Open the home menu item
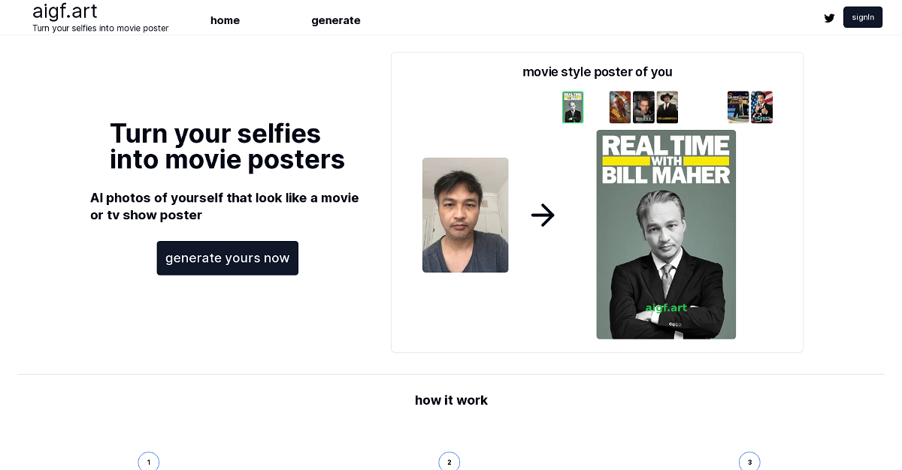Image resolution: width=902 pixels, height=470 pixels. 225,20
